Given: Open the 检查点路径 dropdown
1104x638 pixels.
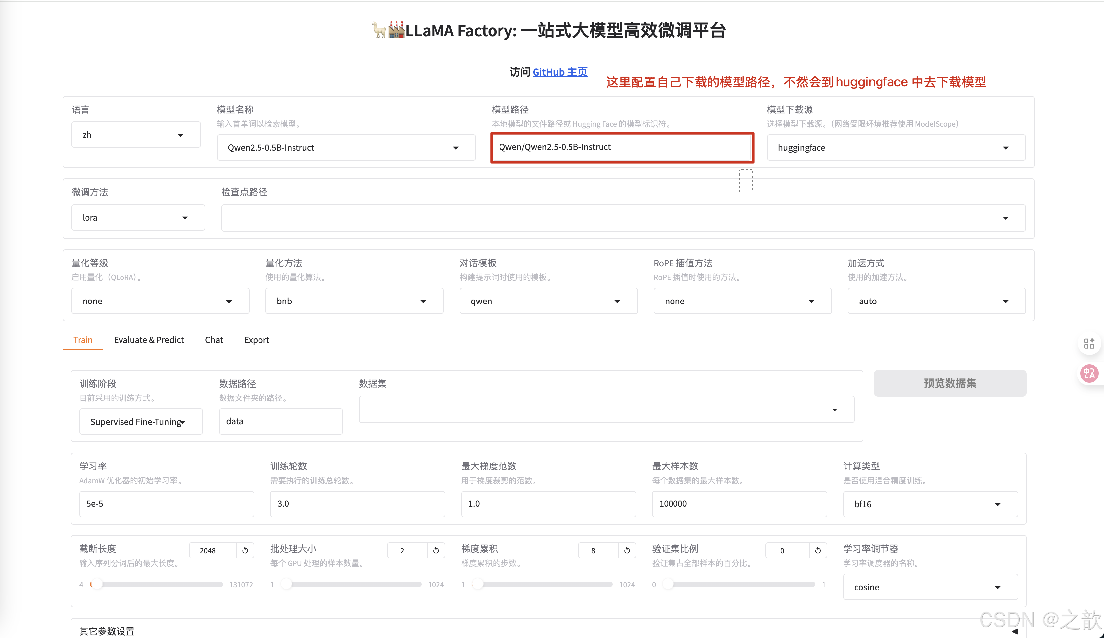Looking at the screenshot, I should (623, 218).
